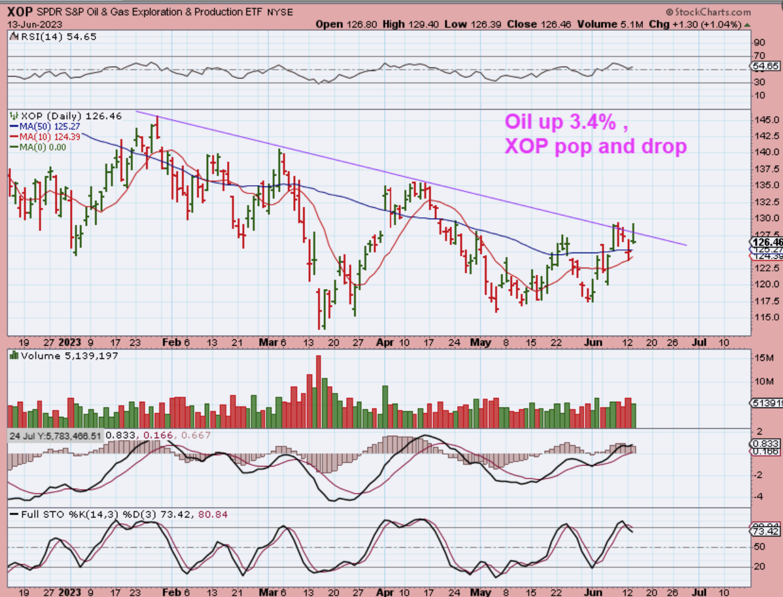
Task: Click the 54.65 RSI tag on right axis
Action: [765, 65]
